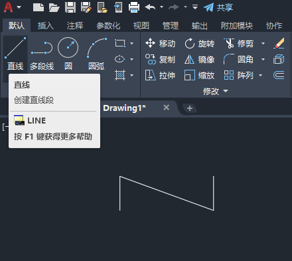Expand the 圆角 fillet dropdown arrow
Image resolution: width=292 pixels, height=261 pixels.
tap(263, 59)
